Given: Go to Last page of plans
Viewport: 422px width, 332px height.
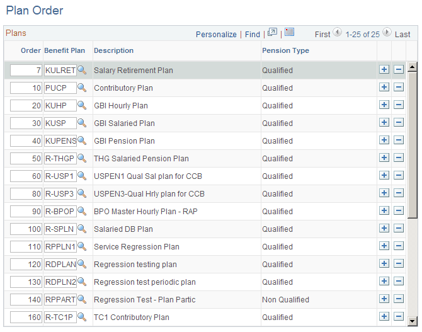Looking at the screenshot, I should tap(402, 35).
